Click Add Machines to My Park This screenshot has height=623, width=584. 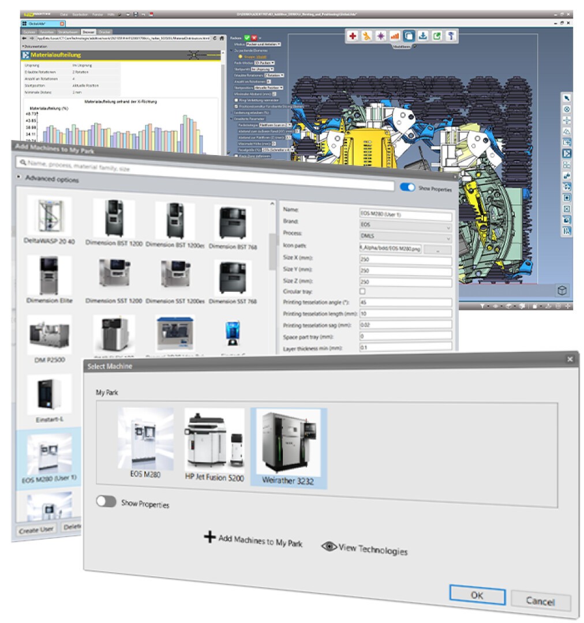[253, 539]
